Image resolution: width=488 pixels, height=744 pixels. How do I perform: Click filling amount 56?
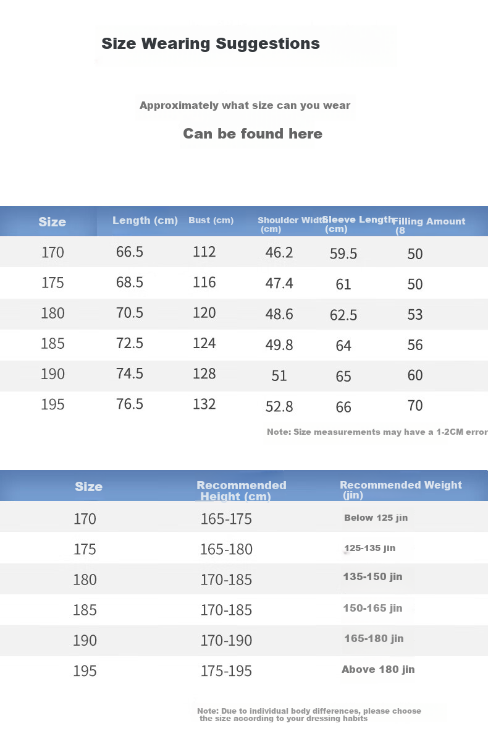point(415,345)
